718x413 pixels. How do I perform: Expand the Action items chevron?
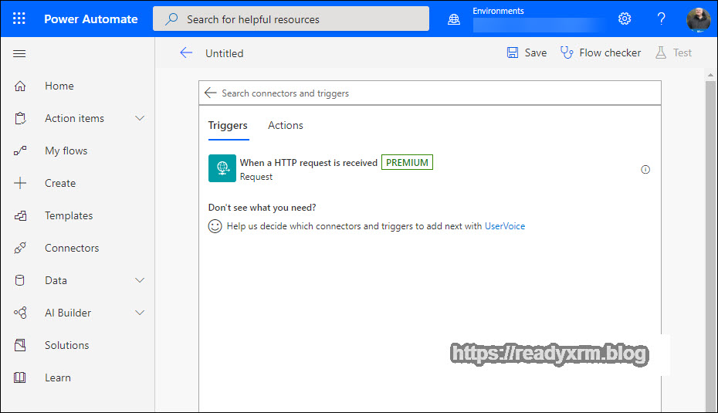(140, 118)
